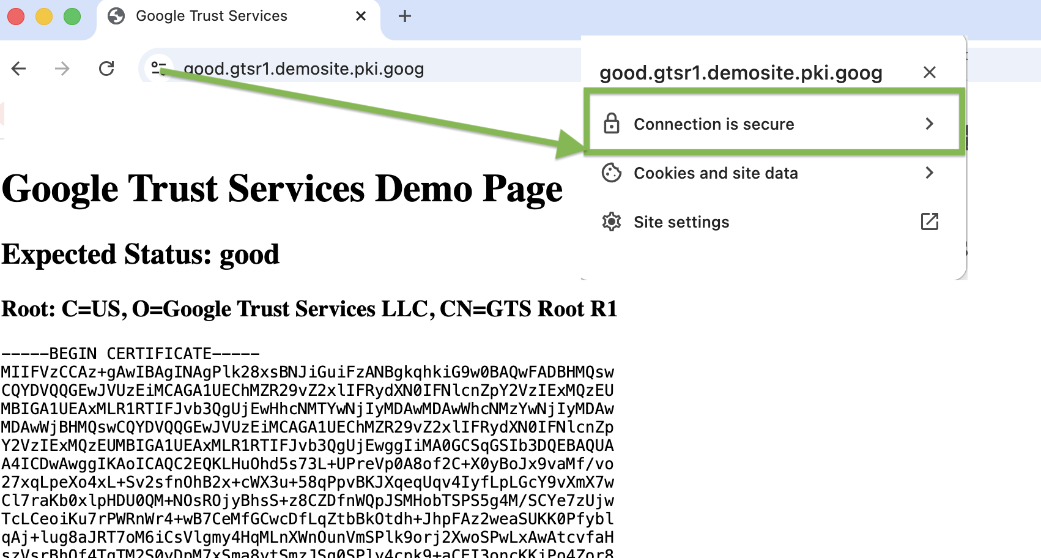
Task: Reload the current page
Action: tap(106, 69)
